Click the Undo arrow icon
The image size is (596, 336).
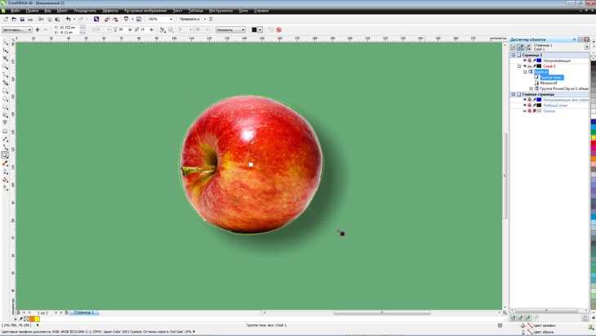click(68, 19)
